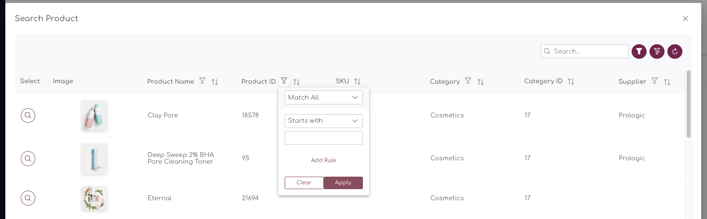Click the clear filters icon button
Screen dimensions: 707x219
point(657,51)
